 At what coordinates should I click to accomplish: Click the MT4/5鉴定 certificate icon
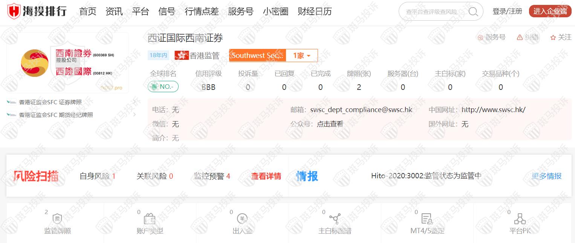[427, 219]
